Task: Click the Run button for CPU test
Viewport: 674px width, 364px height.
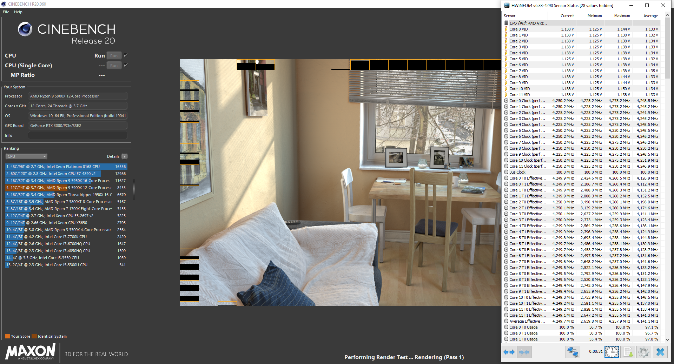Action: (x=114, y=56)
